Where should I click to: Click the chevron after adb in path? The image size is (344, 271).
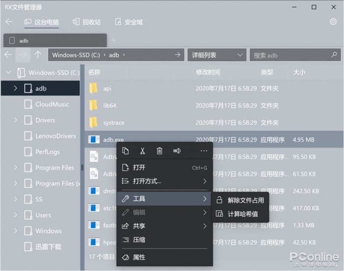[124, 55]
